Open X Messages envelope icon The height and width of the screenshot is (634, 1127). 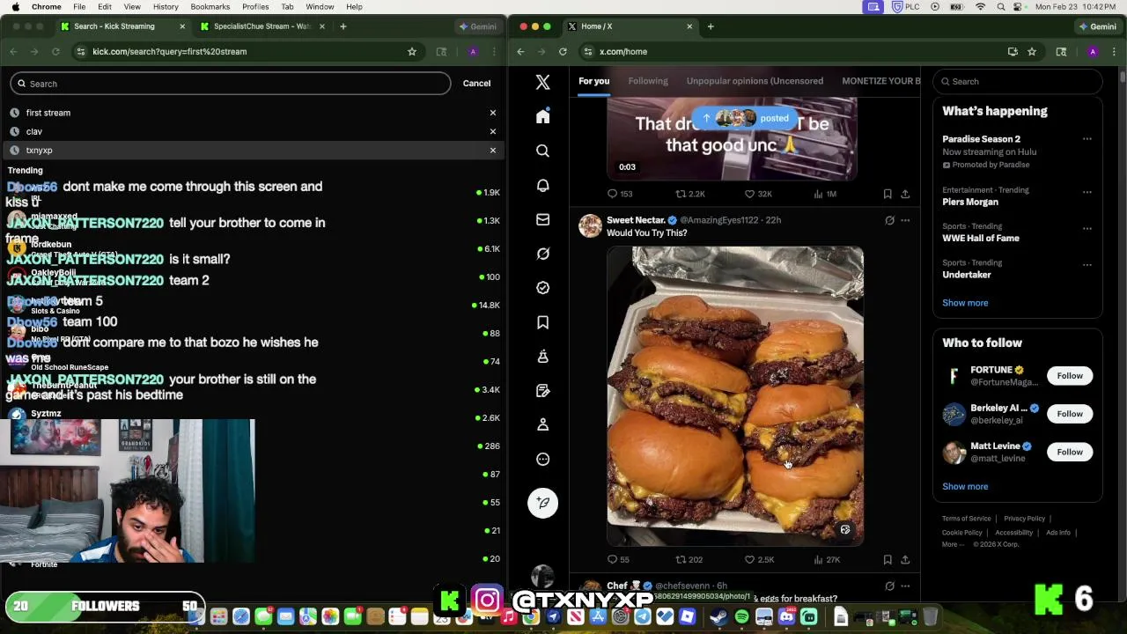(x=542, y=219)
